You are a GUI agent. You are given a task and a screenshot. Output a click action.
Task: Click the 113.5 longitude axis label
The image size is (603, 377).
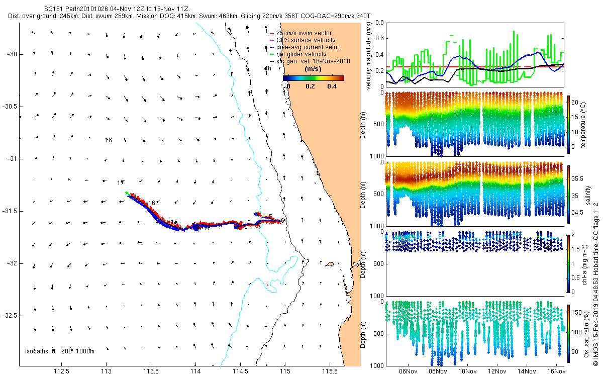[x=151, y=371]
